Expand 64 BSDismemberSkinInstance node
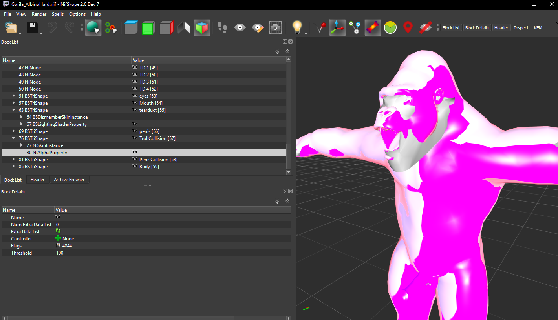 pyautogui.click(x=22, y=117)
